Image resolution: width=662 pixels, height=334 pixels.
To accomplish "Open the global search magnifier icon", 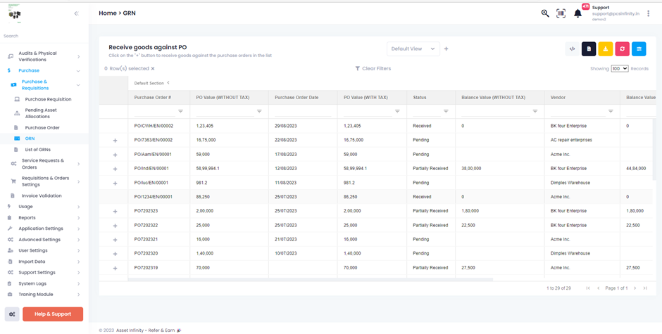I will click(545, 13).
